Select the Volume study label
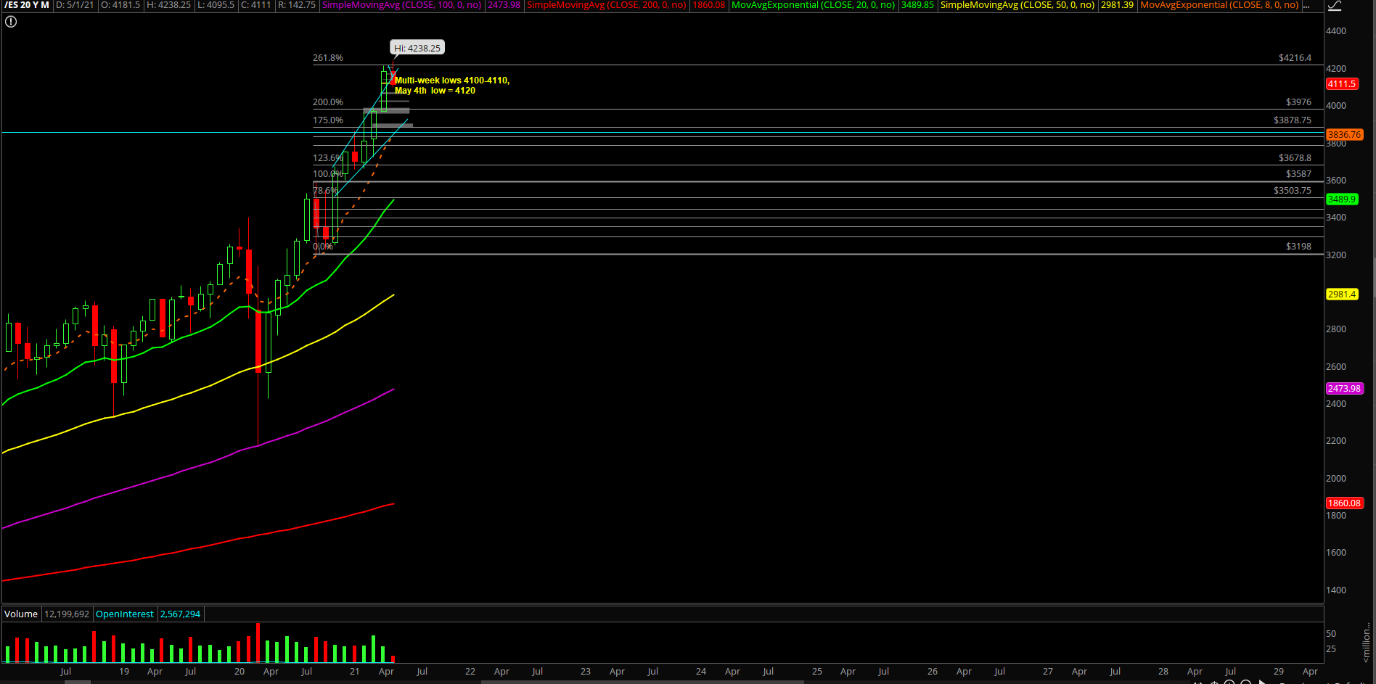Screen dimensions: 1376x684 tap(21, 614)
